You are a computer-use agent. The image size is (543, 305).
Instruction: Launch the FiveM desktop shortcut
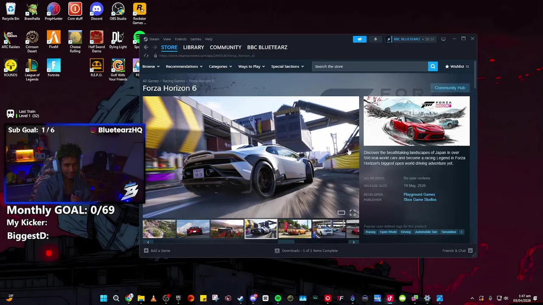coord(53,40)
